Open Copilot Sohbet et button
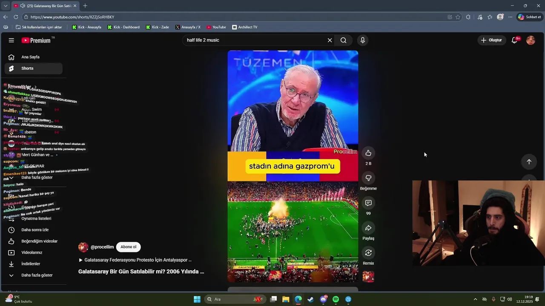 529,17
